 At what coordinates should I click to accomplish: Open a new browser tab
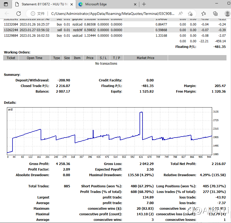(144, 4)
